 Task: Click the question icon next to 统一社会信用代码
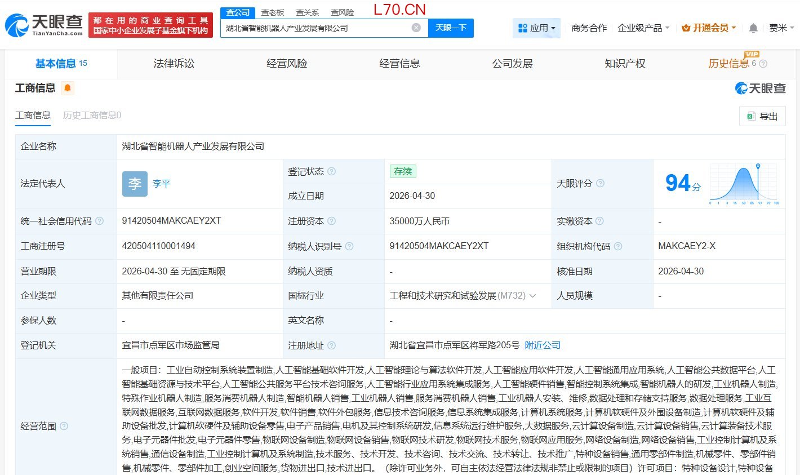pyautogui.click(x=99, y=221)
